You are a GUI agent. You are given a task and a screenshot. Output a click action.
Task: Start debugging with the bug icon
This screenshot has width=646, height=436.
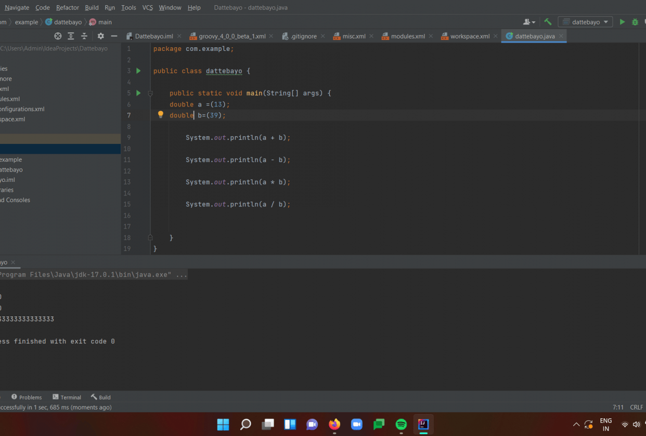(635, 22)
